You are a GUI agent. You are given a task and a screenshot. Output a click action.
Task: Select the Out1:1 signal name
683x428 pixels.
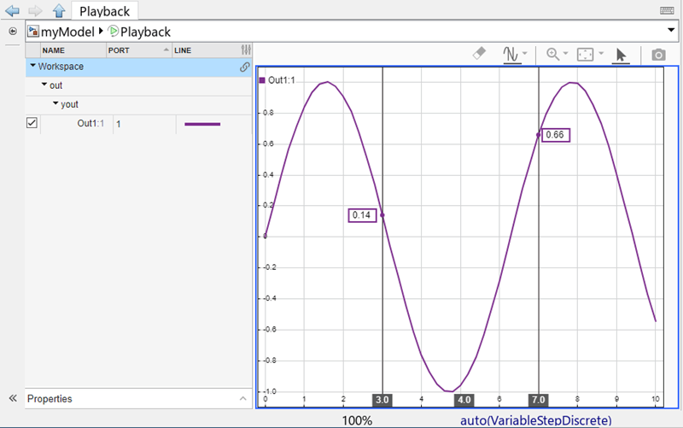(x=90, y=123)
